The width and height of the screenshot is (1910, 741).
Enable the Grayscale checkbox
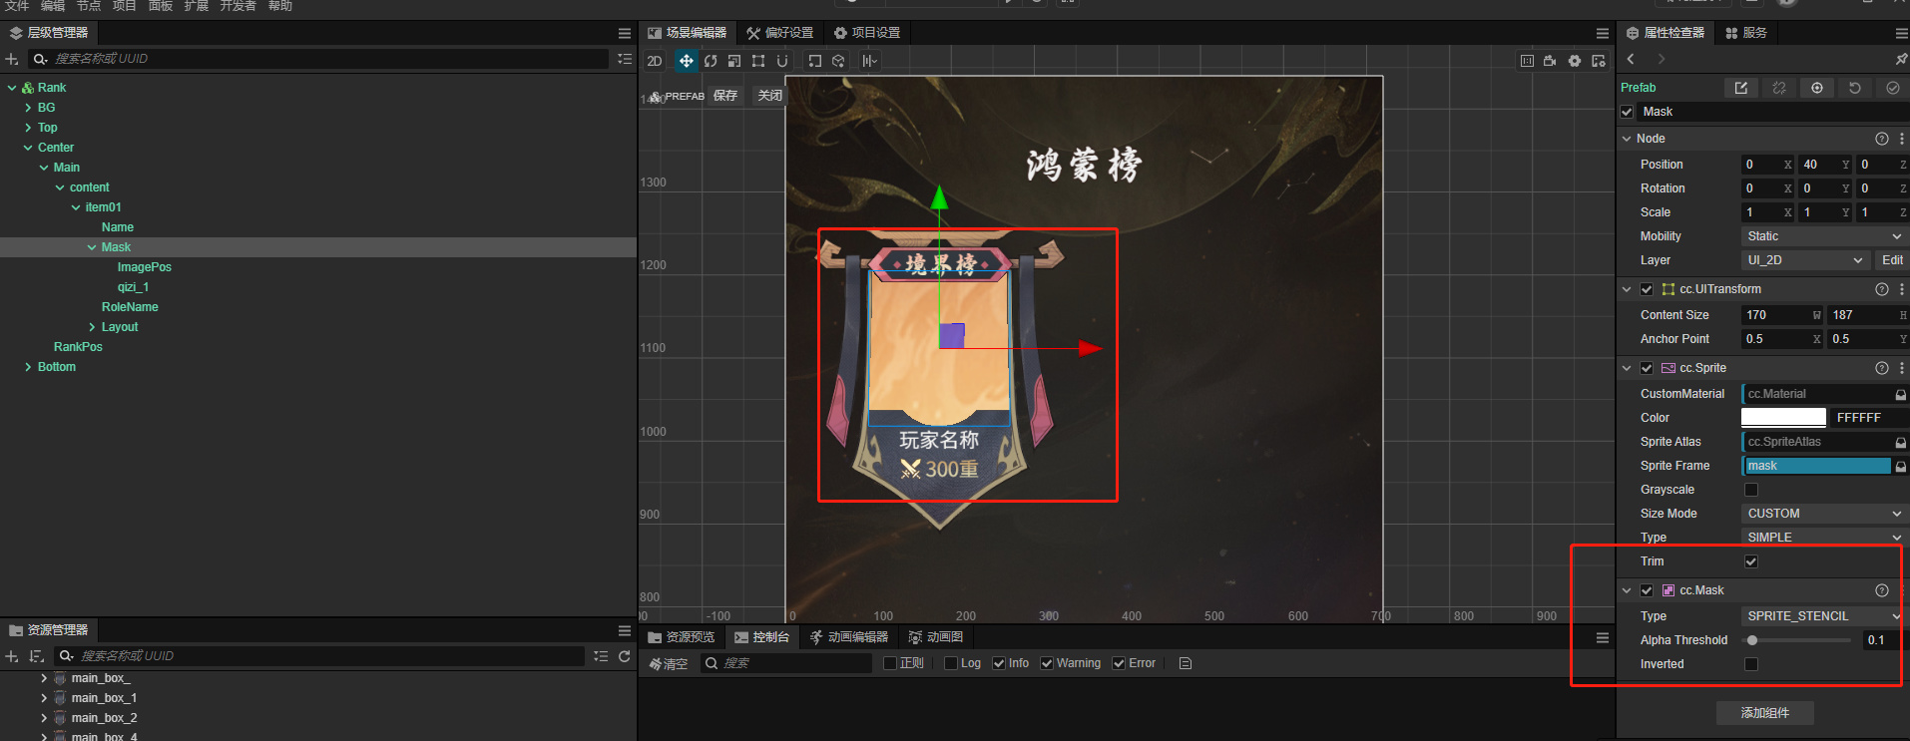click(x=1751, y=490)
